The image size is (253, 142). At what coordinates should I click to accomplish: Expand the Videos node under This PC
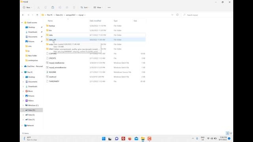(x=23, y=101)
